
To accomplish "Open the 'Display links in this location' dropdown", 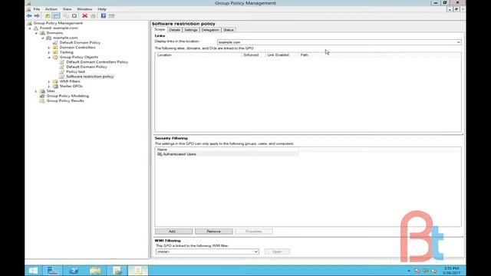I will (x=339, y=42).
